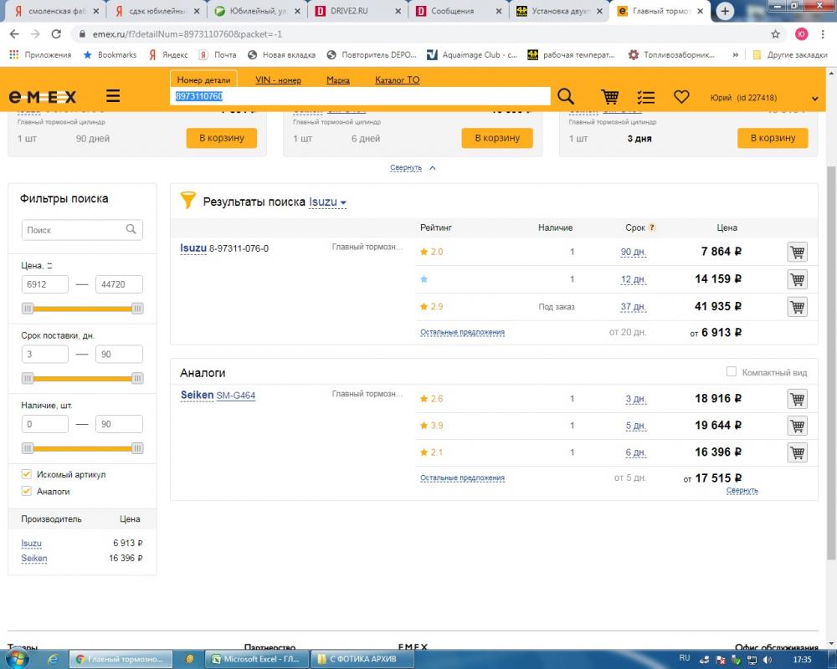Open the orders checklist icon
The image size is (837, 669).
[x=645, y=97]
